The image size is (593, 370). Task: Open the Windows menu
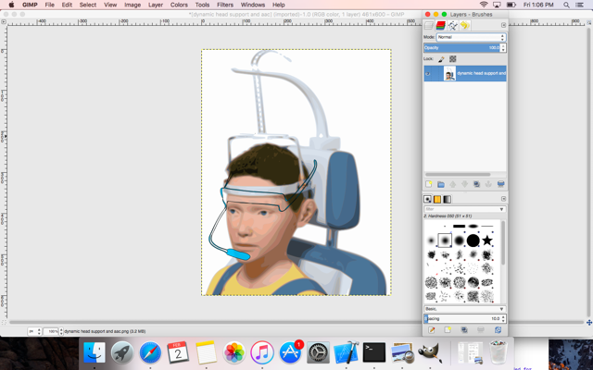tap(253, 5)
